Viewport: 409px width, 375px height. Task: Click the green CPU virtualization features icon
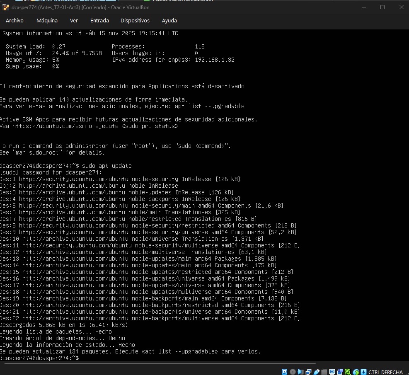[348, 372]
